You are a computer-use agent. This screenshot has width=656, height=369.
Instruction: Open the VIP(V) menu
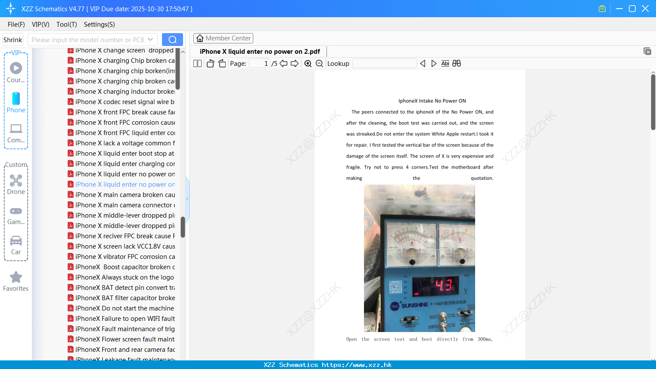[40, 25]
